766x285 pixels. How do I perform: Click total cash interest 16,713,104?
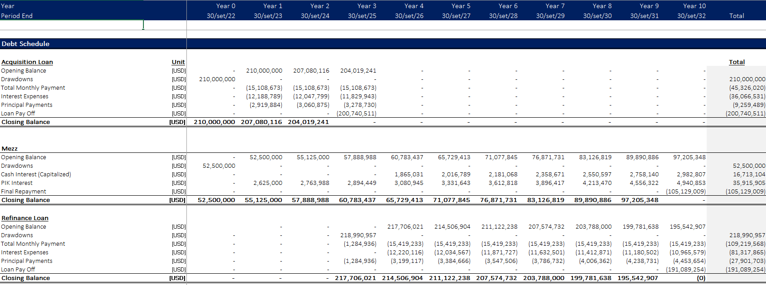tap(749, 175)
